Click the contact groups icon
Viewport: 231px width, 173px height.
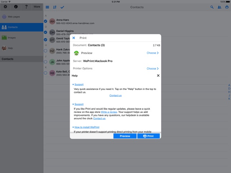pos(219,7)
